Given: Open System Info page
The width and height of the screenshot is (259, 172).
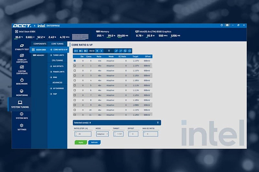Looking at the screenshot, I should tap(22, 116).
